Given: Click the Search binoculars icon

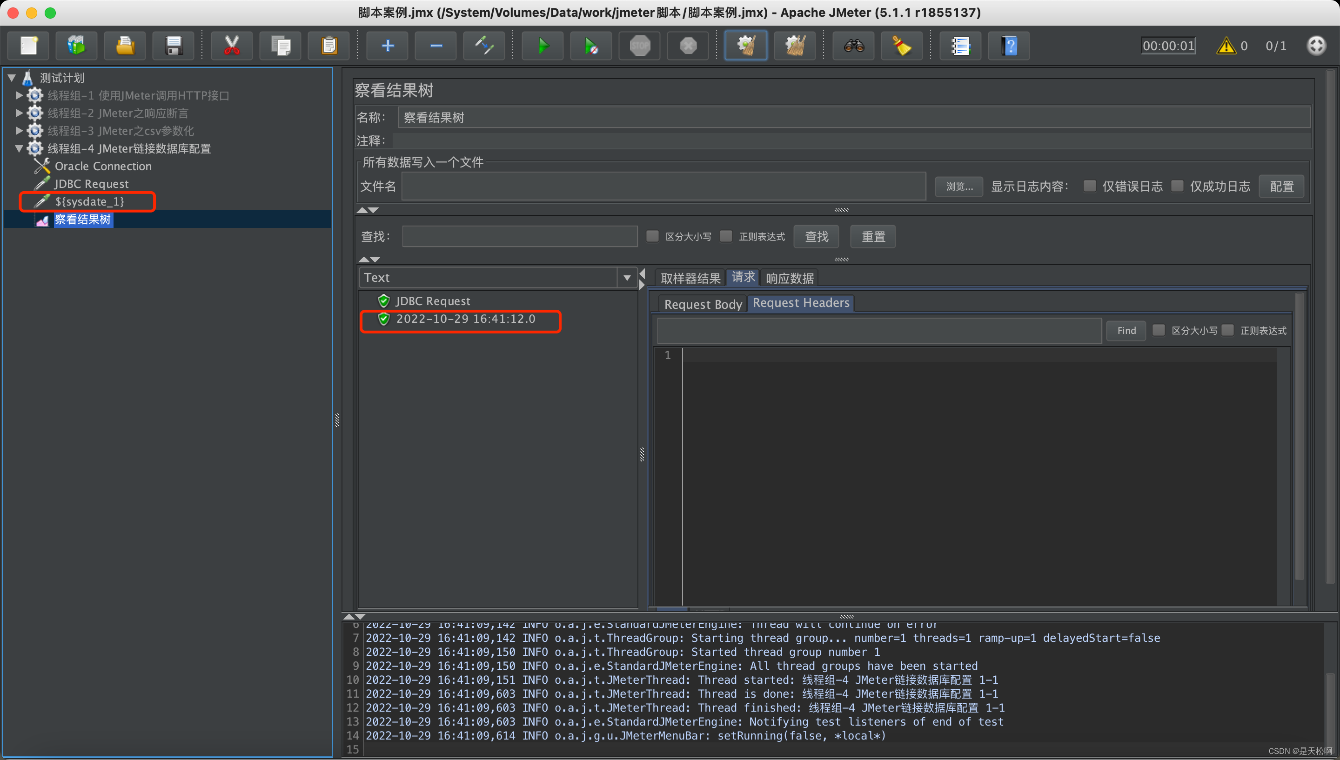Looking at the screenshot, I should [853, 46].
